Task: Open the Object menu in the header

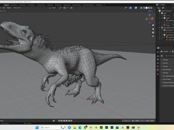Action: [9, 8]
